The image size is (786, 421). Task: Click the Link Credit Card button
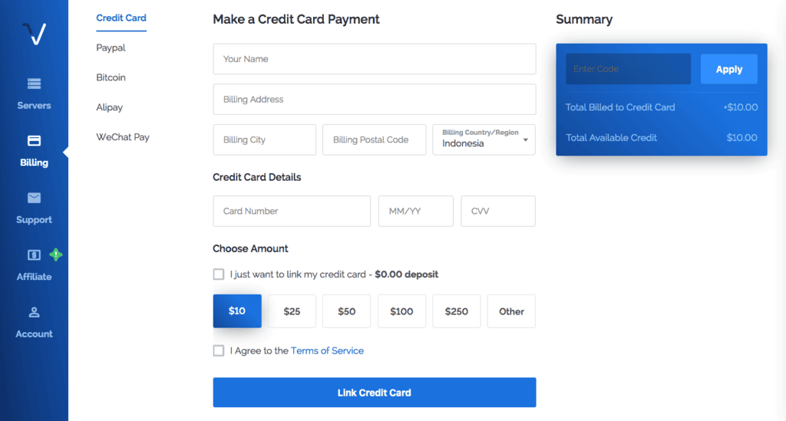375,393
